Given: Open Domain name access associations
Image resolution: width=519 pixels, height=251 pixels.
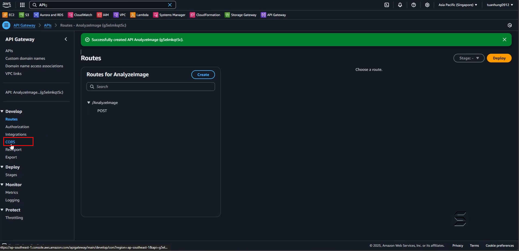Looking at the screenshot, I should [34, 66].
